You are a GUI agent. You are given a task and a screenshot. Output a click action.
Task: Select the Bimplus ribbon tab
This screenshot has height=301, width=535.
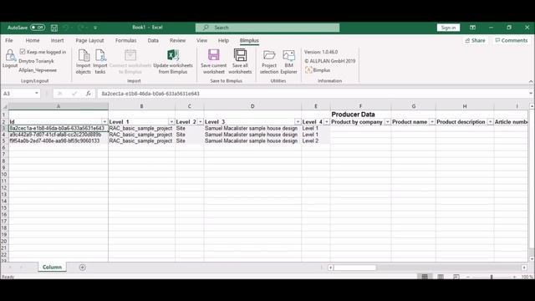point(249,40)
